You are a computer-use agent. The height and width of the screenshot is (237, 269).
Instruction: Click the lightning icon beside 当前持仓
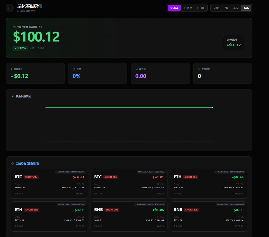point(13,163)
